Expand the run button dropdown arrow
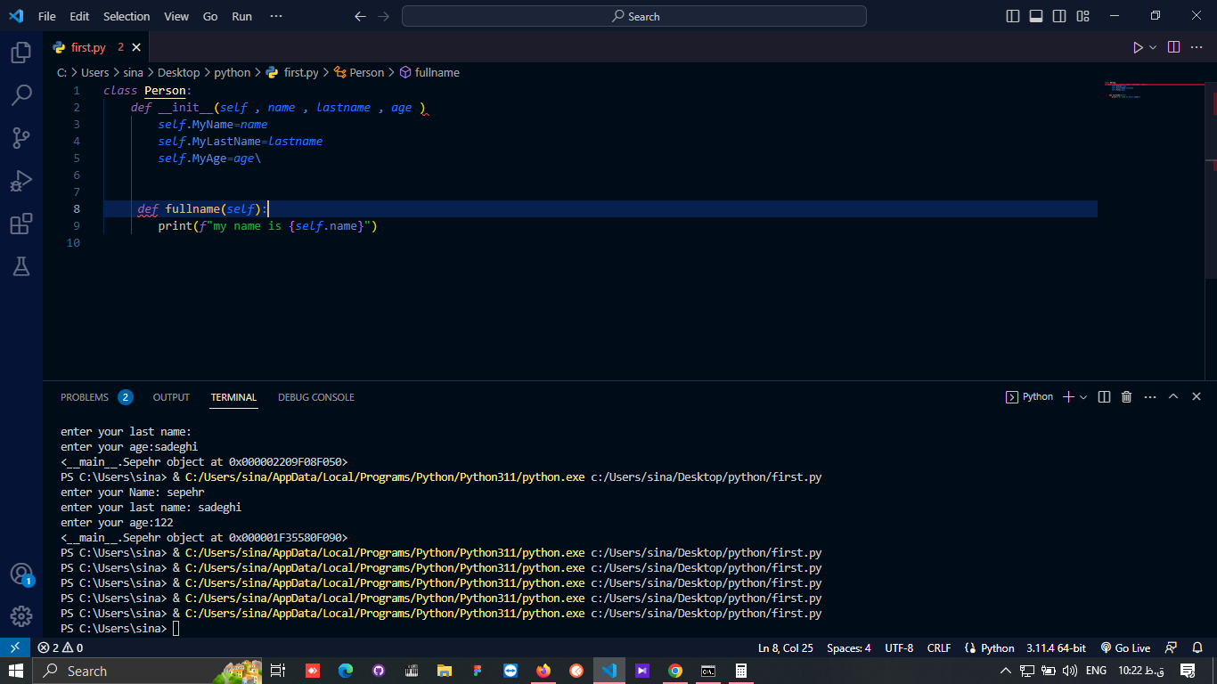Viewport: 1217px width, 684px height. coord(1153,47)
